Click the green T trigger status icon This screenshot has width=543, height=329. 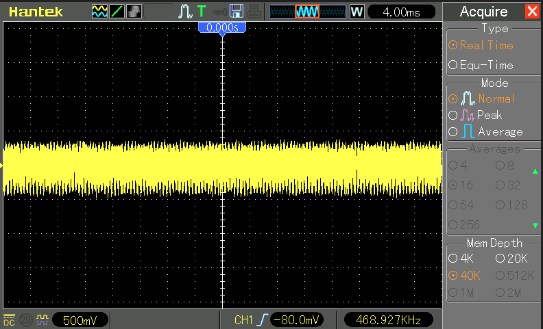point(201,12)
